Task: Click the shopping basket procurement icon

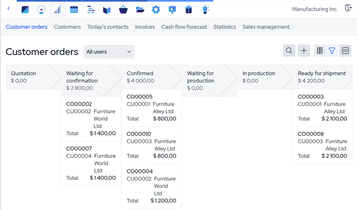Action: (x=123, y=9)
